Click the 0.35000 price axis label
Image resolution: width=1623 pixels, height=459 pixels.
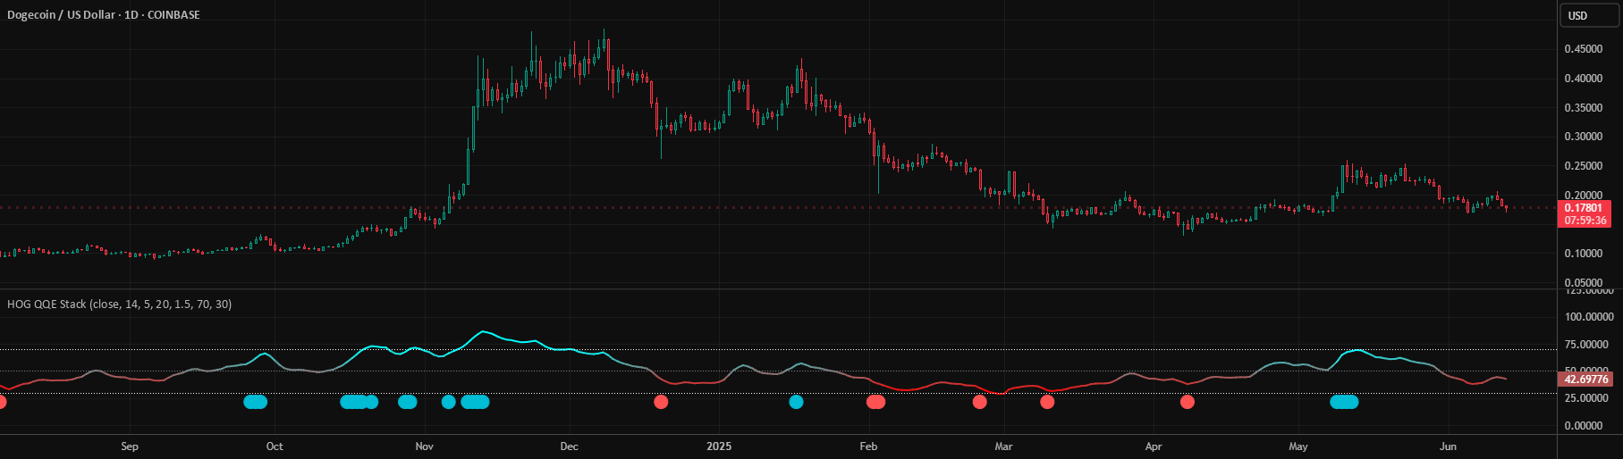[1584, 108]
